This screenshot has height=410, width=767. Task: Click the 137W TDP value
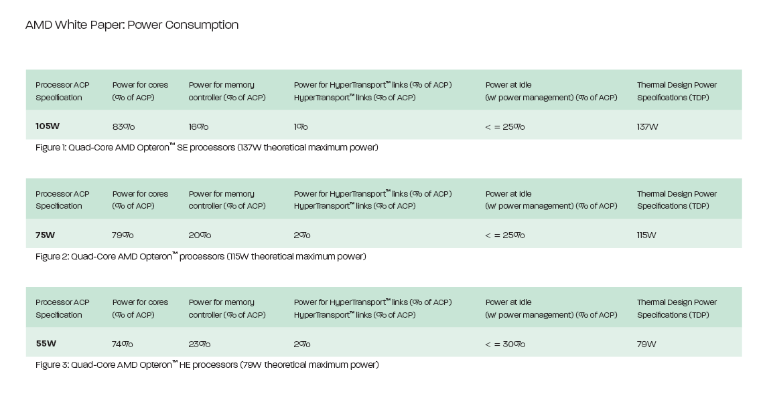(647, 126)
